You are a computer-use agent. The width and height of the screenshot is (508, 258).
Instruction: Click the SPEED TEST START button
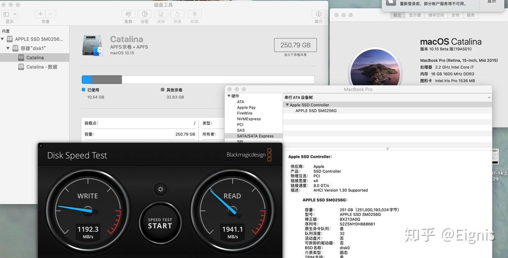(x=160, y=223)
